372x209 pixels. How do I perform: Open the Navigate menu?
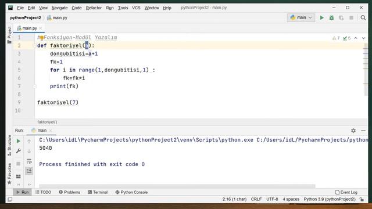click(59, 8)
